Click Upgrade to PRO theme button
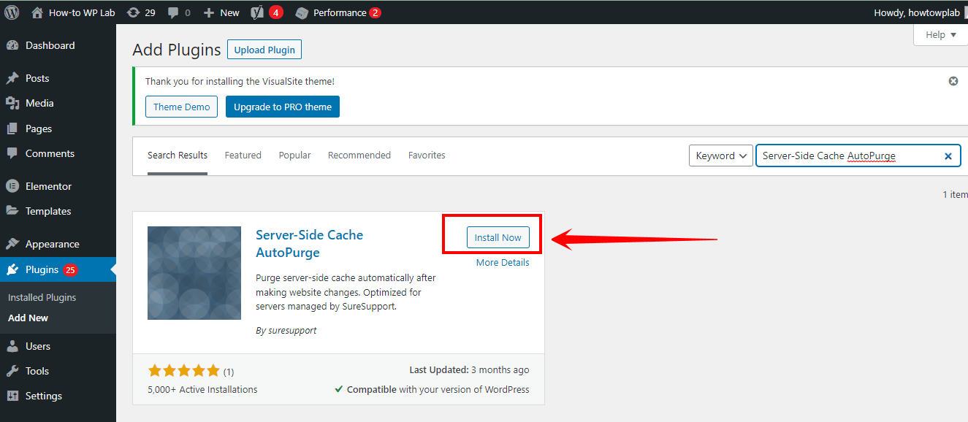This screenshot has width=968, height=422. coord(283,107)
